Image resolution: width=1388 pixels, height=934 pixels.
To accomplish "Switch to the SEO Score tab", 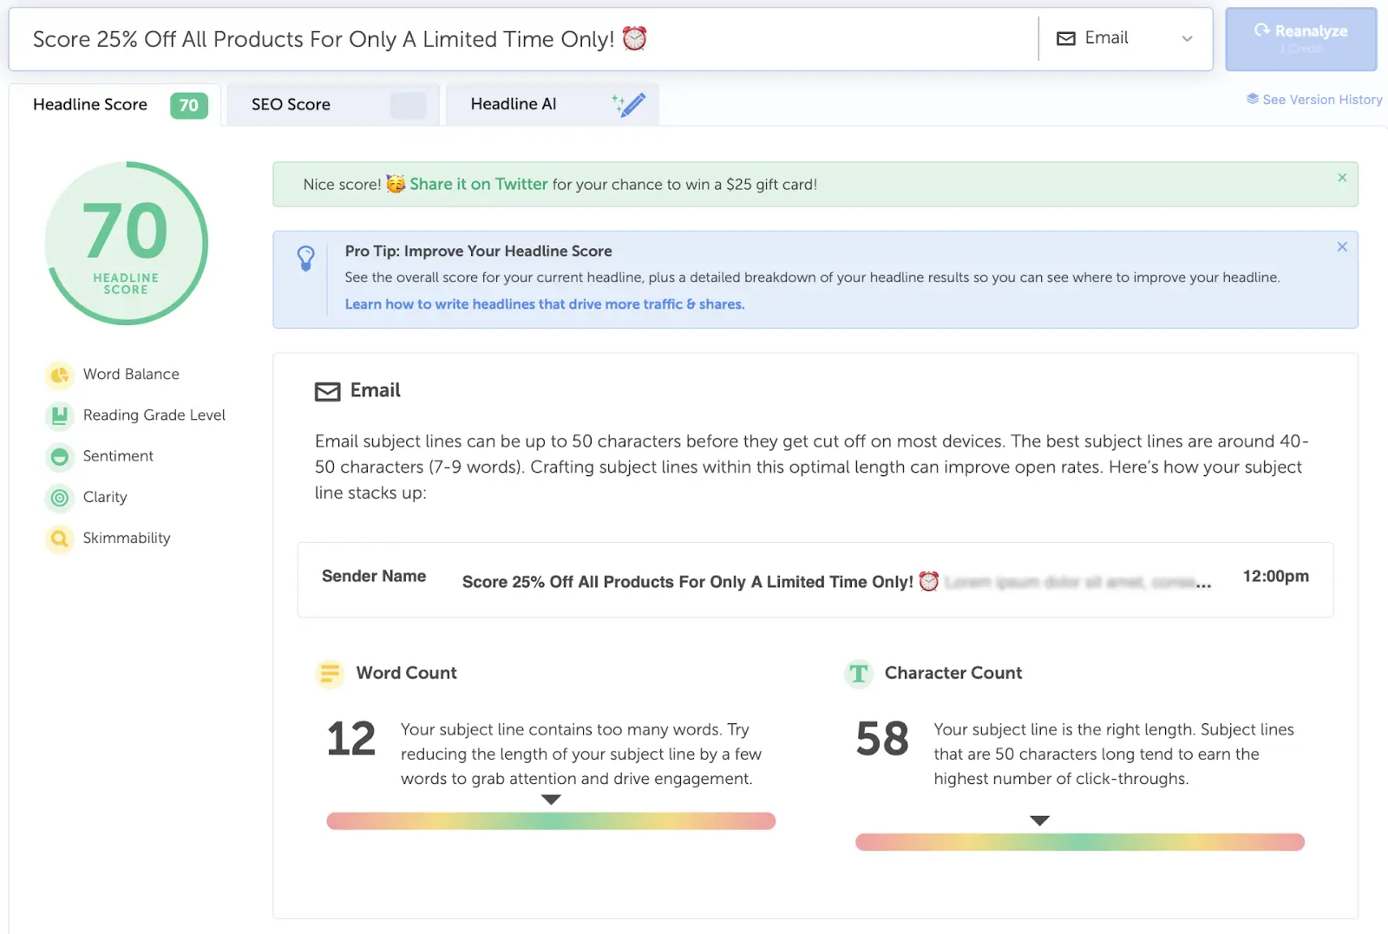I will pos(290,104).
